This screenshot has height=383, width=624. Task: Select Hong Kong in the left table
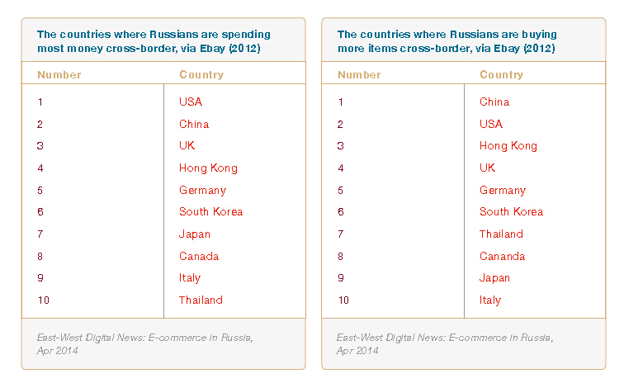pos(208,168)
